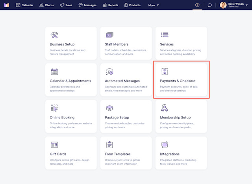Expand the More menu dropdown

(x=154, y=5)
